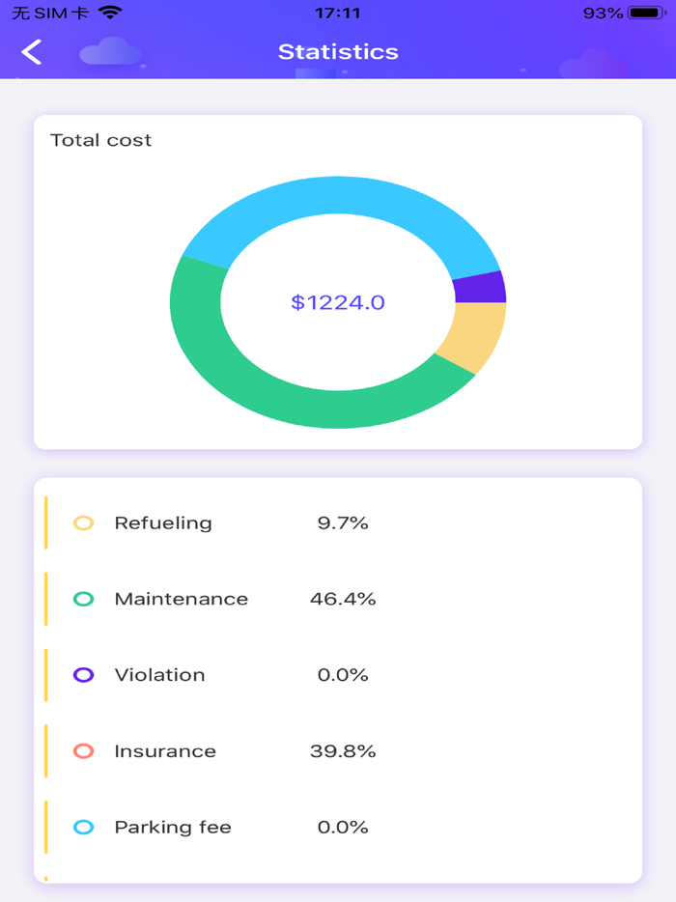Tap the Parking fee category label
Screen dimensions: 676x902
tap(173, 828)
